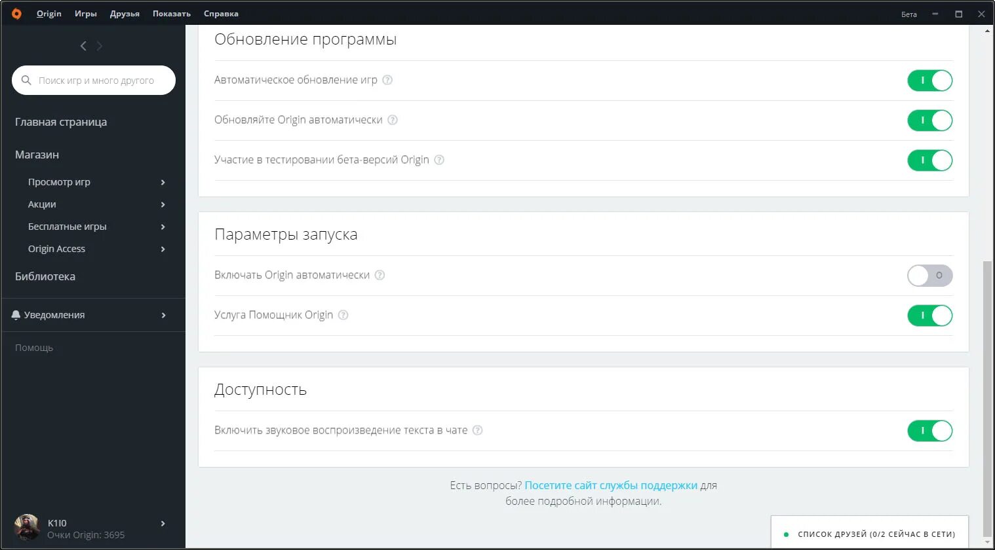
Task: Open the Библиотека section
Action: [x=45, y=276]
